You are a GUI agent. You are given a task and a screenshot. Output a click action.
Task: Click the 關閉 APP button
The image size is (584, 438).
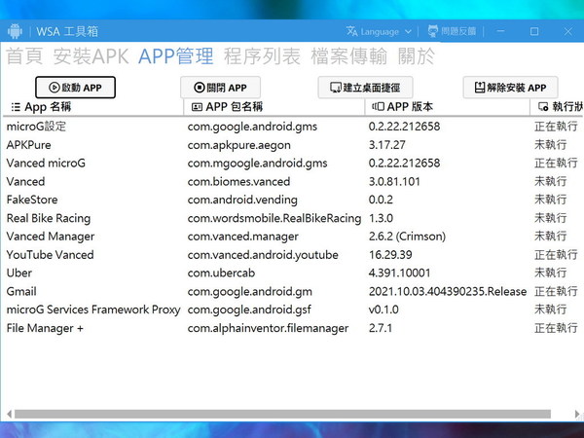[x=220, y=88]
